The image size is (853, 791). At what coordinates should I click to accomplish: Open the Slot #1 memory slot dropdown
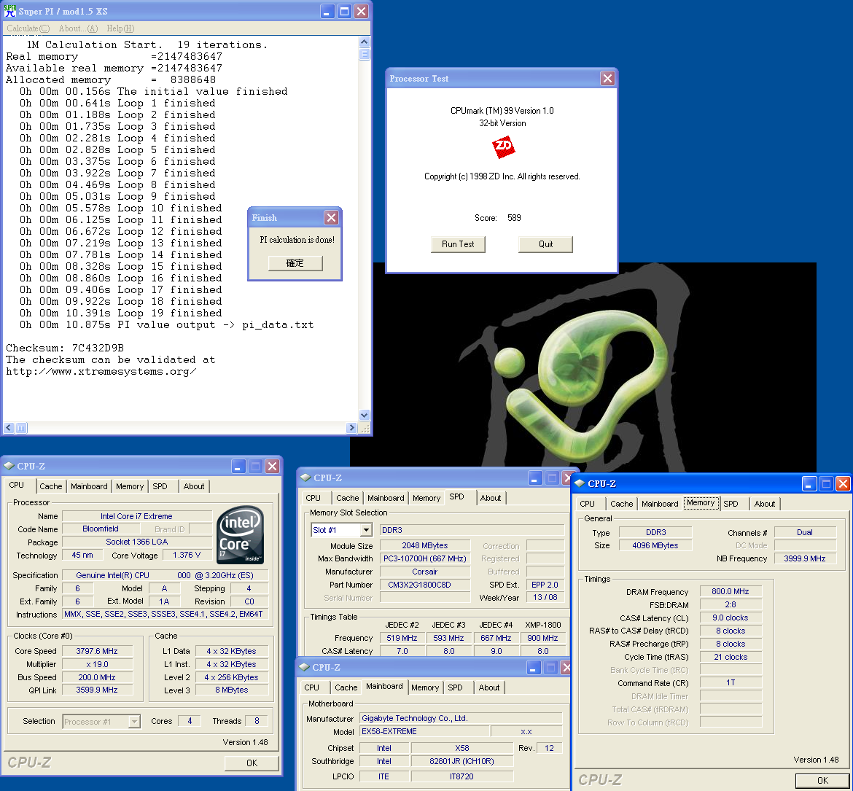click(x=365, y=530)
